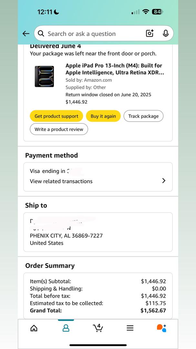Select Track package button

tap(143, 116)
